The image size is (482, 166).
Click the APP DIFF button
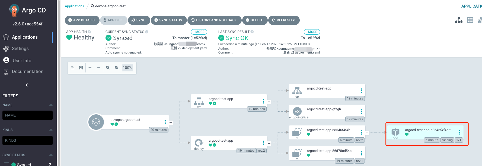(113, 20)
